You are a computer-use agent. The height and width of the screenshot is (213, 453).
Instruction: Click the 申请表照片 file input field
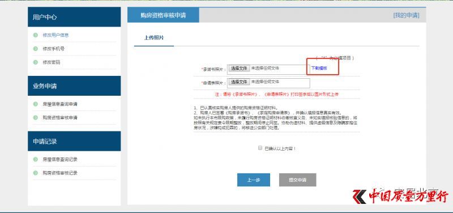pyautogui.click(x=268, y=83)
